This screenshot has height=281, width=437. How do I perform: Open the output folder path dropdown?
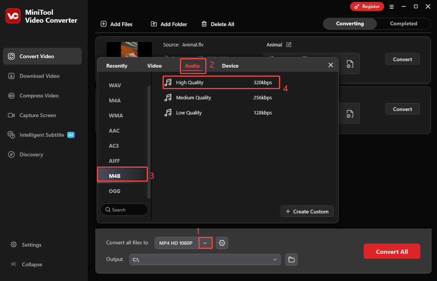(275, 259)
